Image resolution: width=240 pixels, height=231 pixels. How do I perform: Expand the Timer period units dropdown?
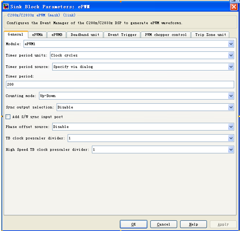click(x=231, y=55)
